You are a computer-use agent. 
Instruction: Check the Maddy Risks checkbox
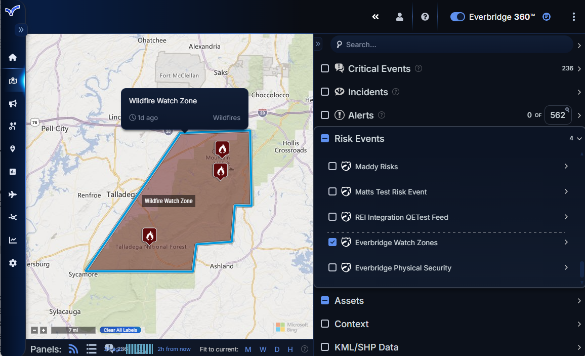point(332,166)
